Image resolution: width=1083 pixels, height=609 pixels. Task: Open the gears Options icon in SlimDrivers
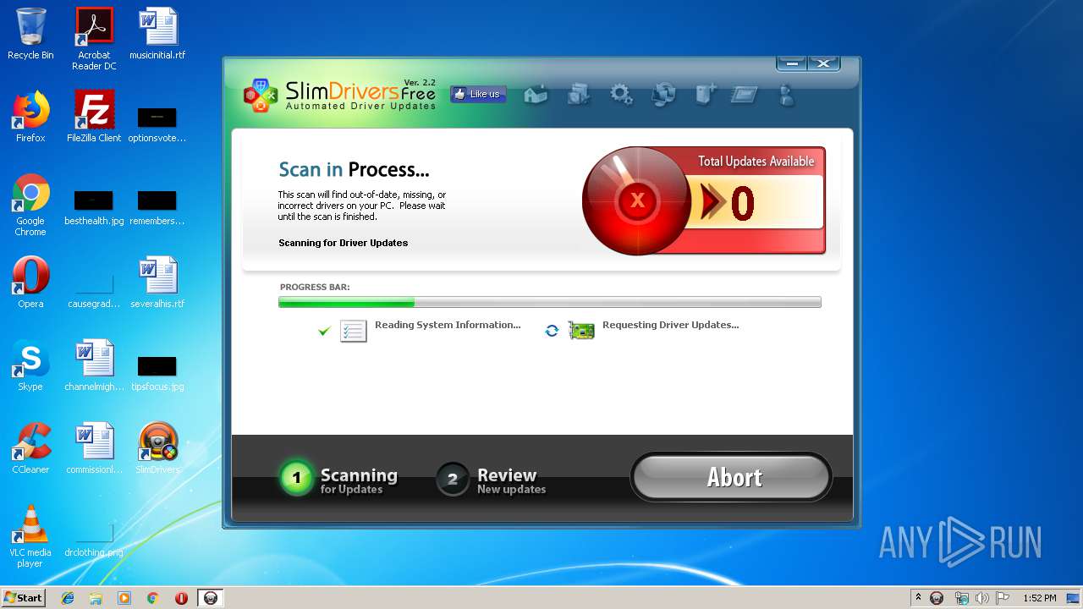click(x=622, y=94)
